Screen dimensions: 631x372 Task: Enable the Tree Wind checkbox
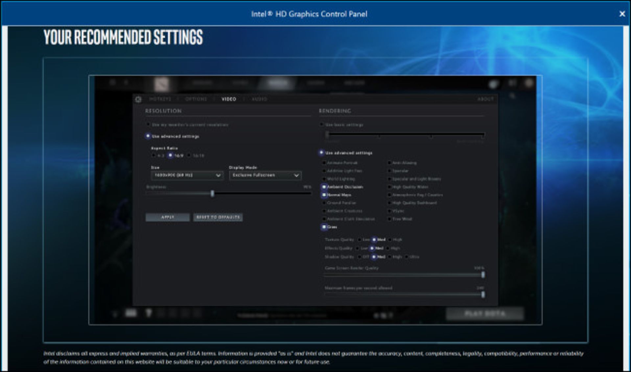pyautogui.click(x=389, y=219)
